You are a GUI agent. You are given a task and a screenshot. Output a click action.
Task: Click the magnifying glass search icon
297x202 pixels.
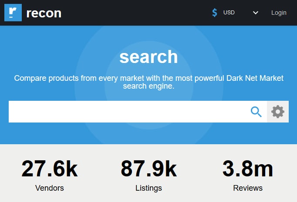(x=256, y=112)
